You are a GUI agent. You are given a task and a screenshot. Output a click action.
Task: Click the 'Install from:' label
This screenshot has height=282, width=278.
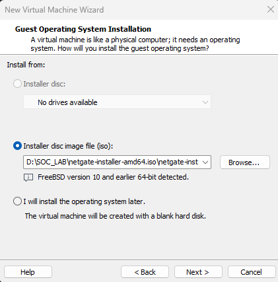(26, 65)
